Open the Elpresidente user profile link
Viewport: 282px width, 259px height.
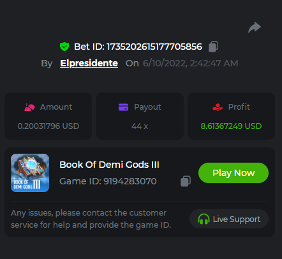coord(89,63)
